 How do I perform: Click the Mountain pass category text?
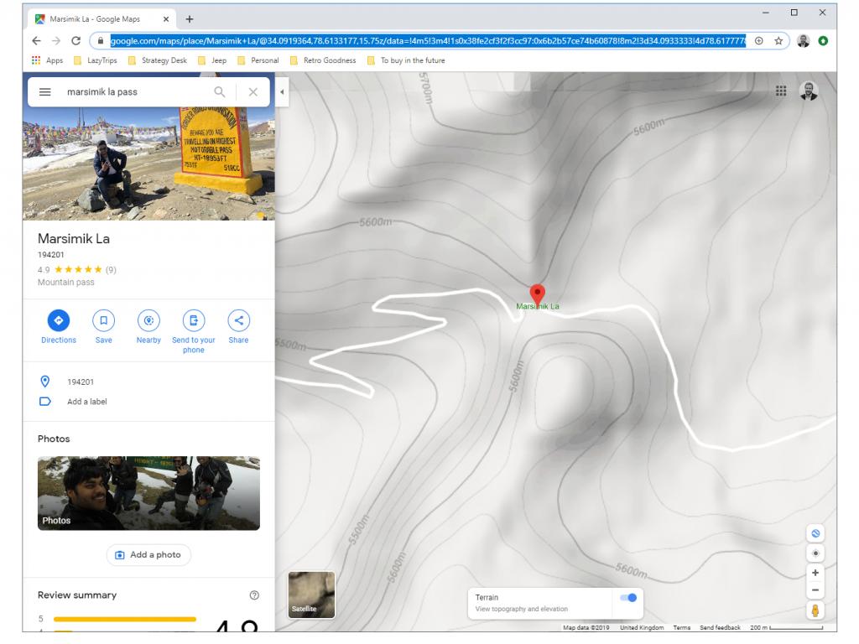tap(65, 282)
